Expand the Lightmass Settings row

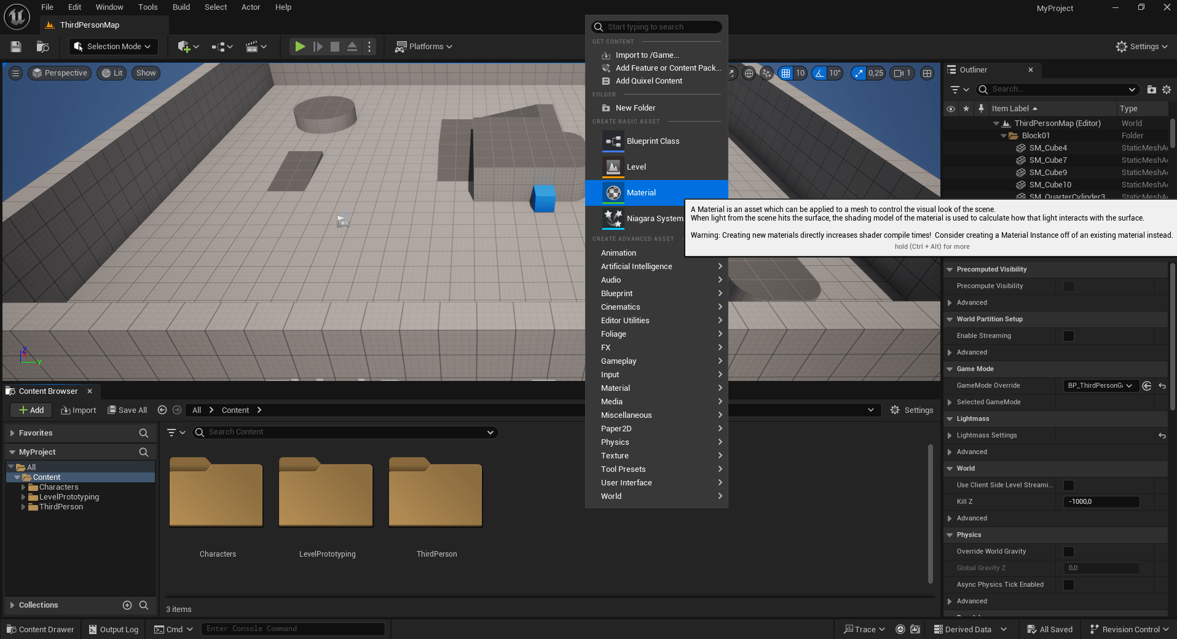coord(950,436)
